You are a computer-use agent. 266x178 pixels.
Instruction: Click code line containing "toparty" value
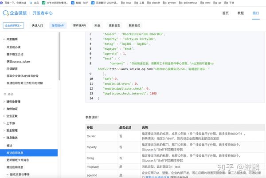[129, 39]
